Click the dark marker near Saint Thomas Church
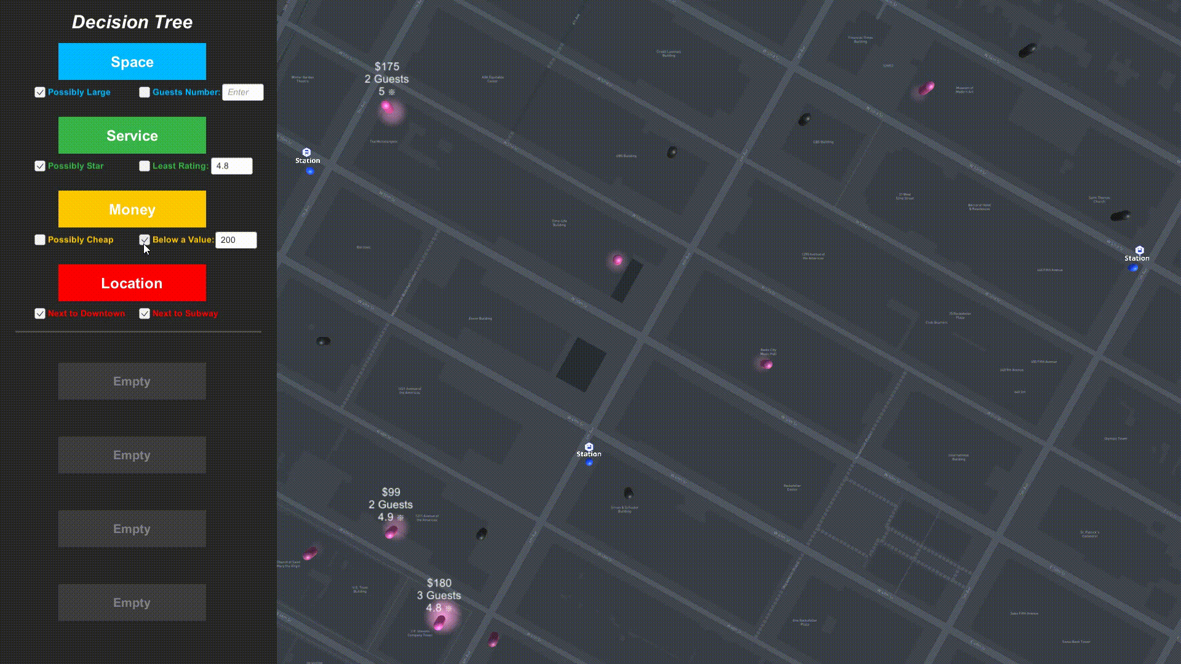The width and height of the screenshot is (1181, 664). pyautogui.click(x=1120, y=216)
